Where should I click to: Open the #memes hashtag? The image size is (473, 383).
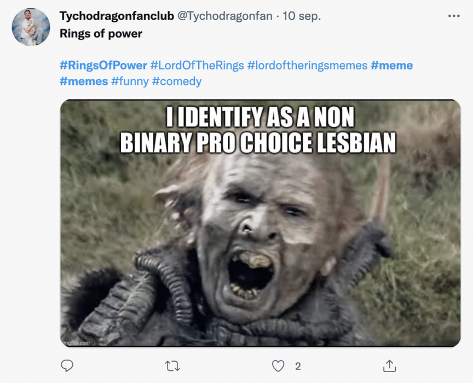[x=84, y=81]
